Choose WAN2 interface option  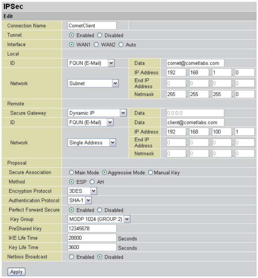[96, 44]
